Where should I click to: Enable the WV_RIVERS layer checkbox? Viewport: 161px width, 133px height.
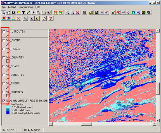(x=4, y=40)
